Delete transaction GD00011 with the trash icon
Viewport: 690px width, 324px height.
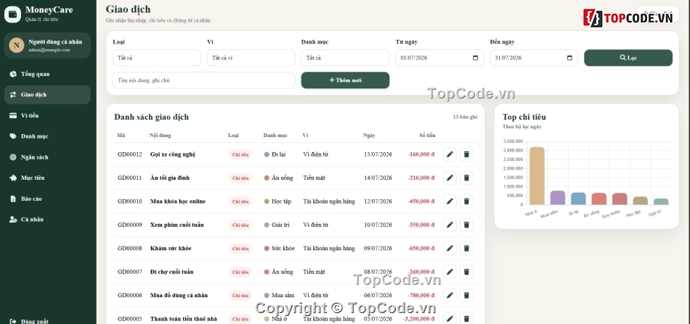click(x=466, y=178)
